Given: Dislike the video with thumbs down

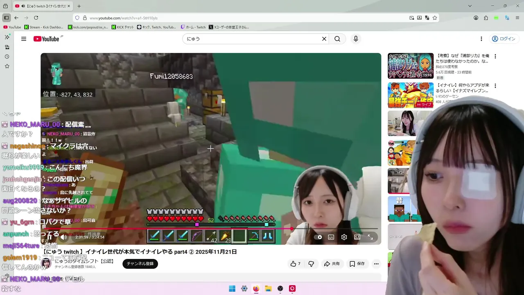Looking at the screenshot, I should click(x=311, y=264).
